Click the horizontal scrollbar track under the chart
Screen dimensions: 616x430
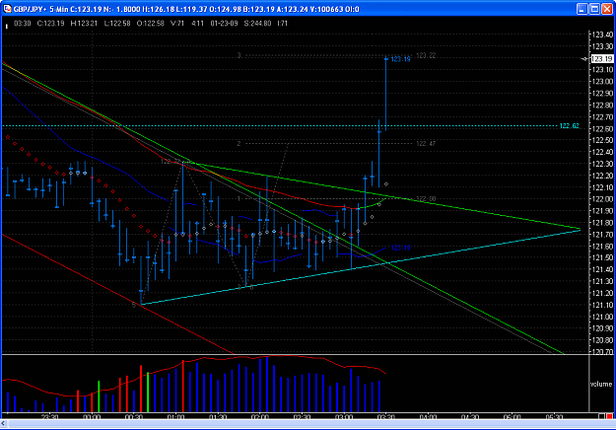(310, 423)
